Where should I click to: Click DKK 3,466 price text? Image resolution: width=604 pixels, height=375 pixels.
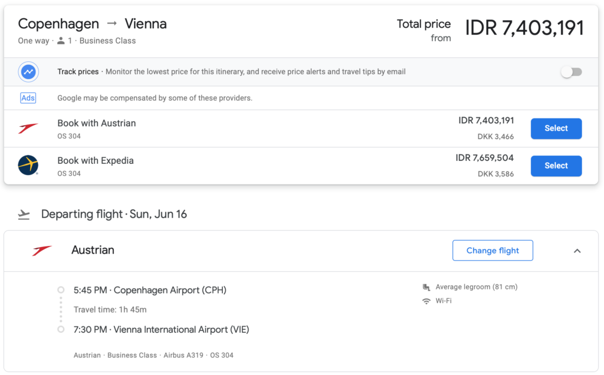pos(495,137)
